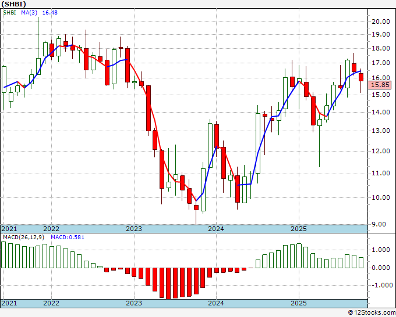
Task: Click the MACD(26,12,9) indicator label
Action: click(x=24, y=237)
